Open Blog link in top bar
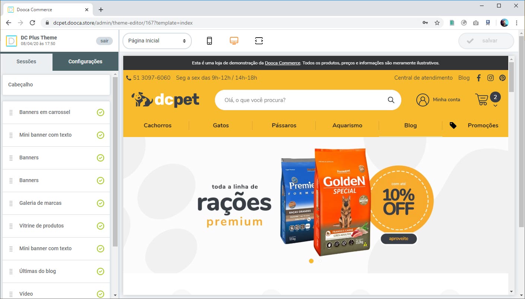525x299 pixels. (x=464, y=78)
